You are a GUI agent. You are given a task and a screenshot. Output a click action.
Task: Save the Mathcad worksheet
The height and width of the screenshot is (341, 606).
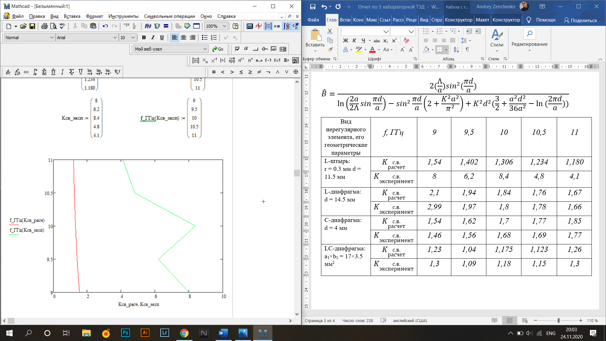(32, 26)
